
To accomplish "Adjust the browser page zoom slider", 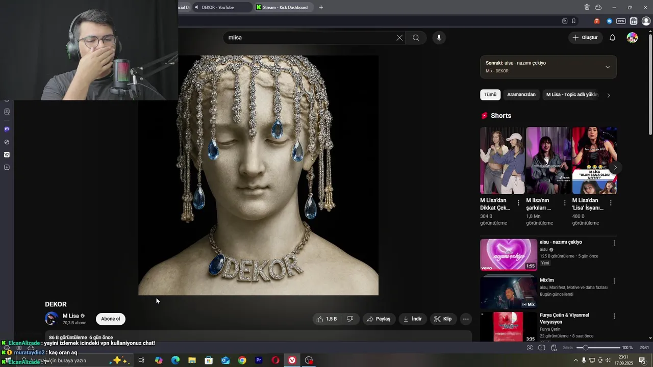I will (598, 348).
